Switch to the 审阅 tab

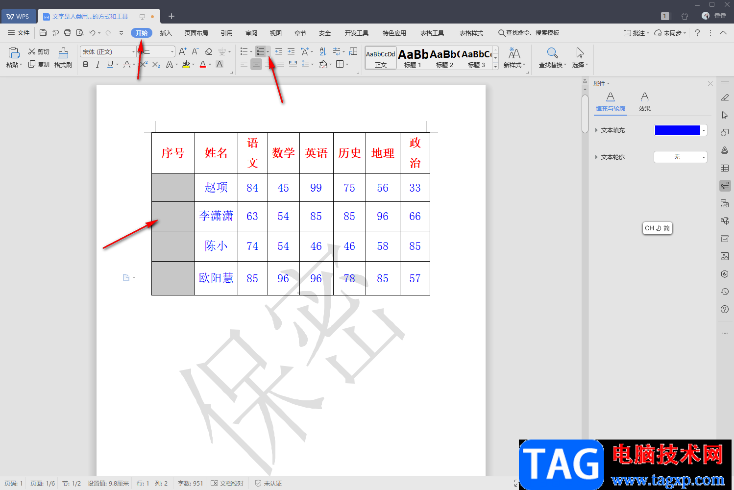(x=251, y=33)
